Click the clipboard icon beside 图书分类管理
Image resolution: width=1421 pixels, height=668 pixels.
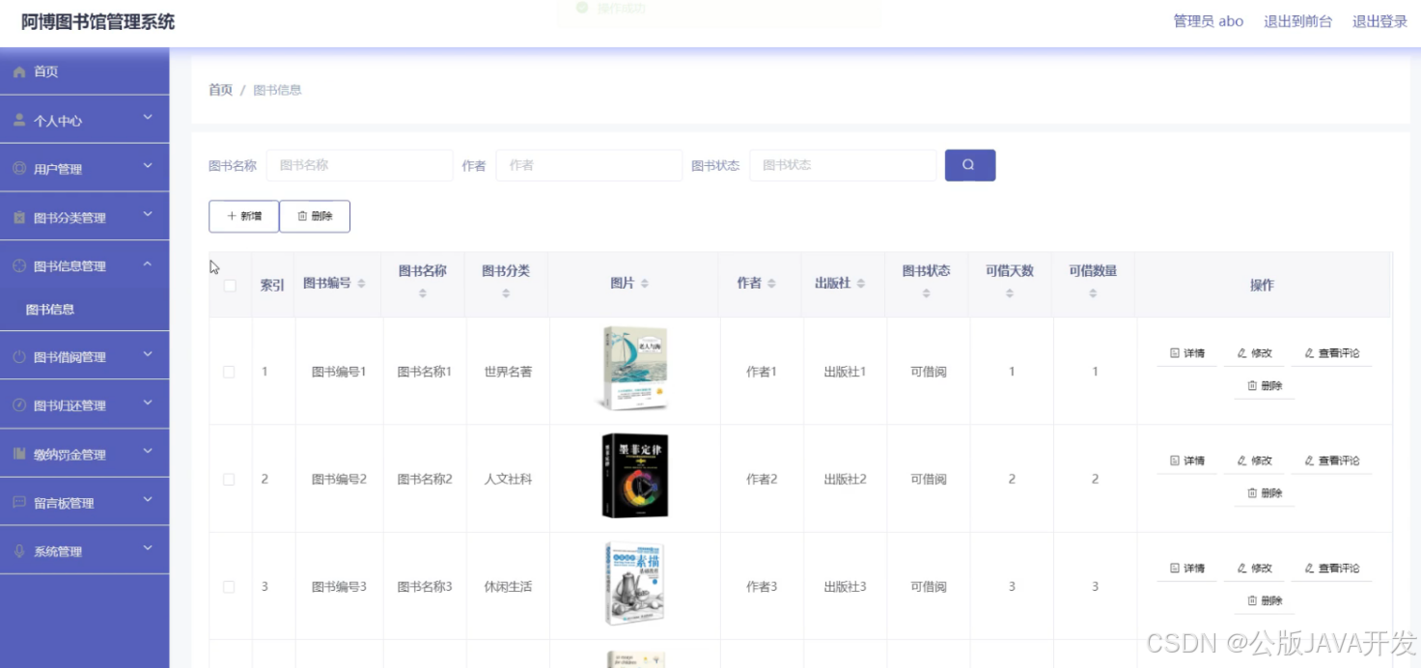point(19,218)
